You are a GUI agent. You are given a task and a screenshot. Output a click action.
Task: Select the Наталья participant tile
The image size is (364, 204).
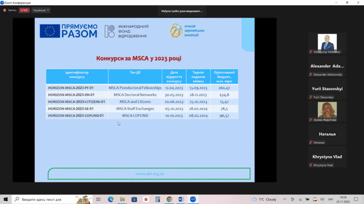click(x=327, y=135)
